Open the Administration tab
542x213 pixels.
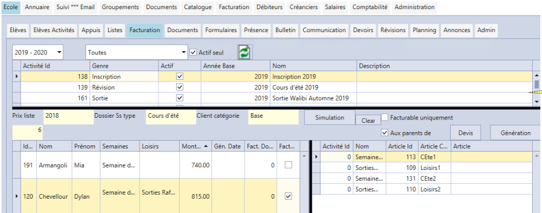tap(415, 7)
